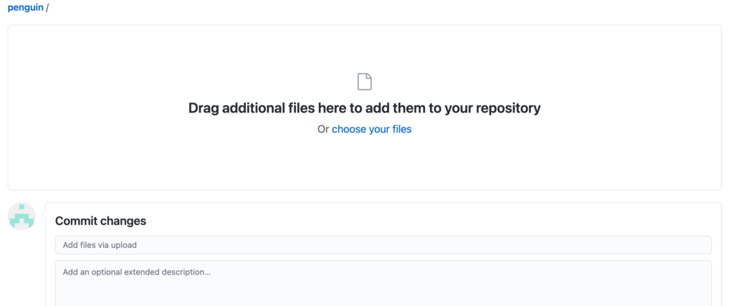Screen dimensions: 734x306
Task: Click the file icon in the upload area
Action: pos(364,82)
